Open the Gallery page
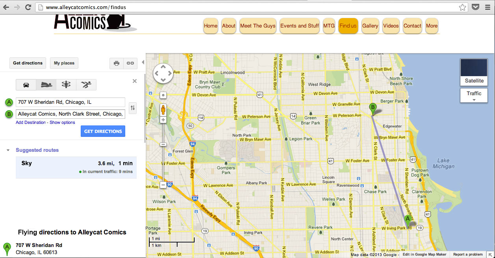 click(370, 26)
